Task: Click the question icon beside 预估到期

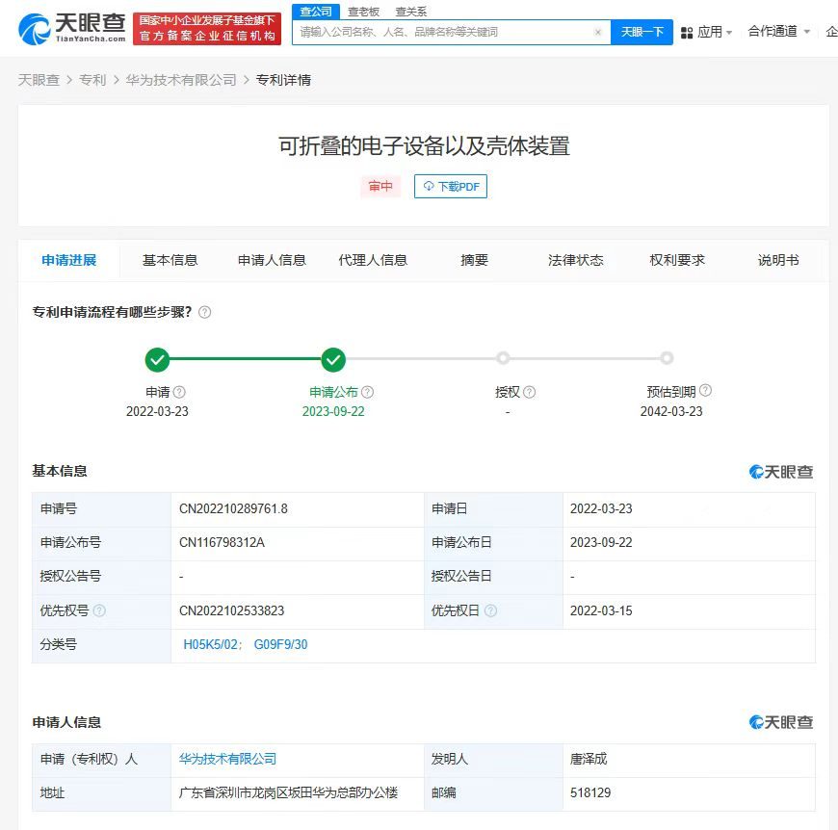Action: [x=706, y=392]
